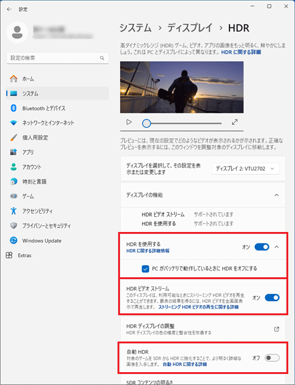Open アカウント settings page
The image size is (295, 385).
point(58,166)
